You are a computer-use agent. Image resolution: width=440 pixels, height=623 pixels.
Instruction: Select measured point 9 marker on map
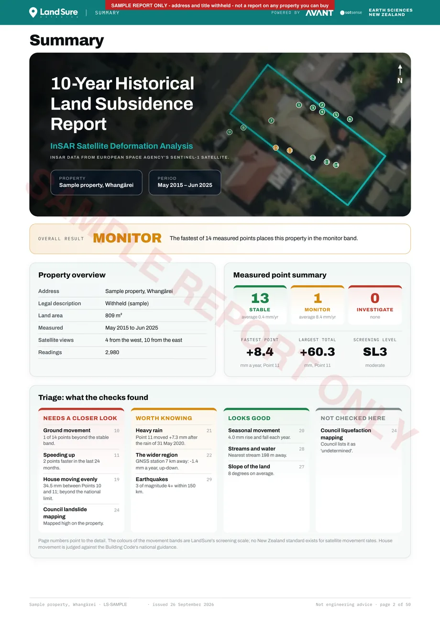coord(230,132)
